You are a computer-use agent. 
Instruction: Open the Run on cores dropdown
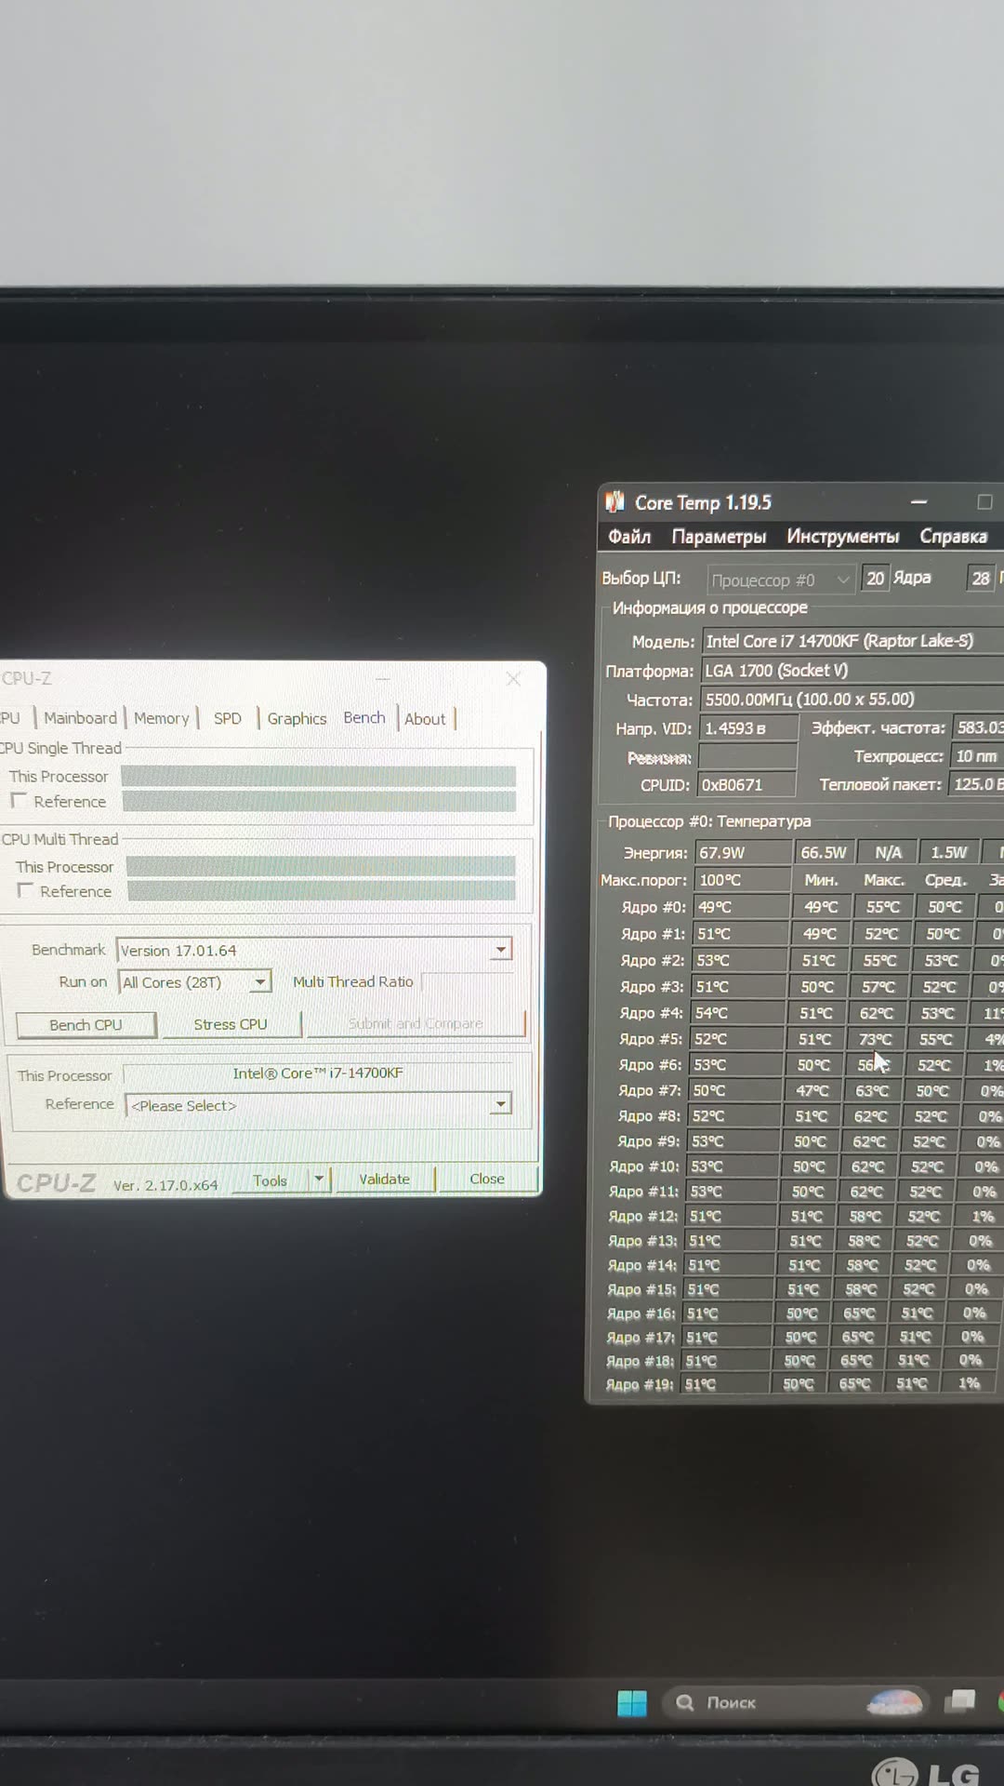pos(261,981)
